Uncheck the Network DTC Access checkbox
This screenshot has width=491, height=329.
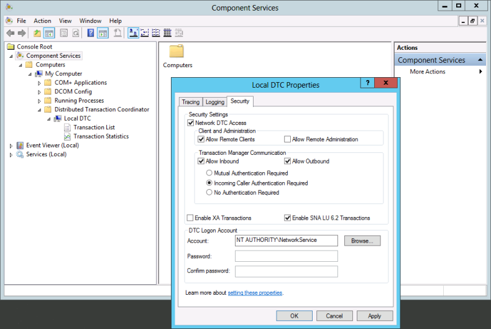click(191, 123)
